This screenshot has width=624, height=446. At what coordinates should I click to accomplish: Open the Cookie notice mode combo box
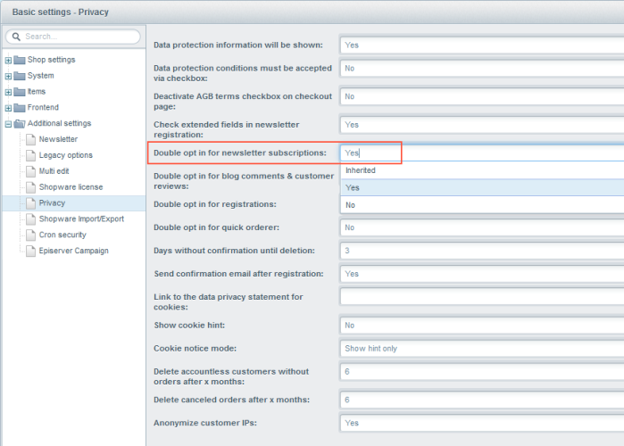pyautogui.click(x=482, y=348)
